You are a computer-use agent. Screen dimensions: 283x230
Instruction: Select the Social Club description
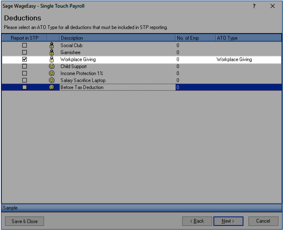point(72,46)
